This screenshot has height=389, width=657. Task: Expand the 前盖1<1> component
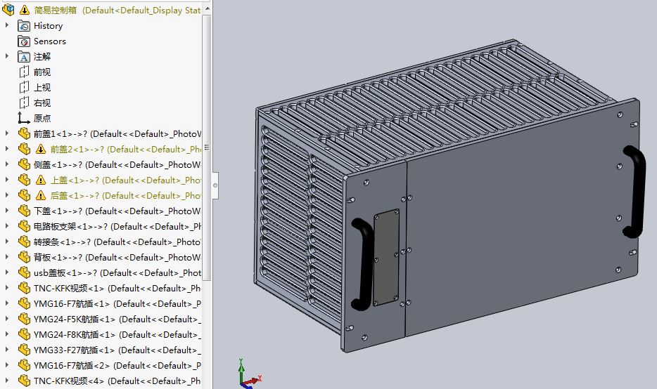(x=7, y=133)
